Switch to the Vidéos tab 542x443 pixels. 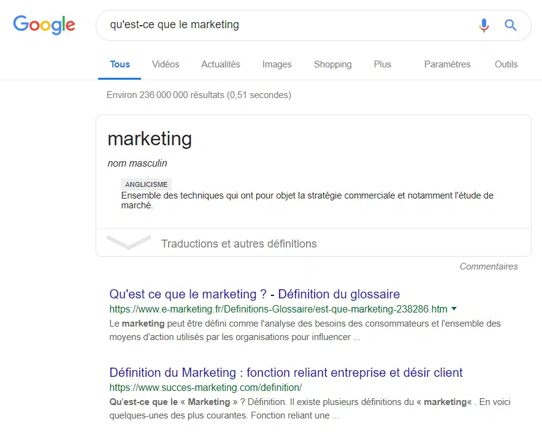pos(166,64)
